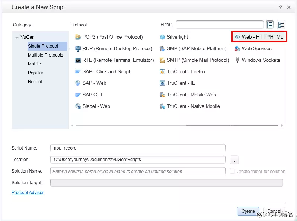Open the Protocol Advisor link
The width and height of the screenshot is (297, 221).
28,193
